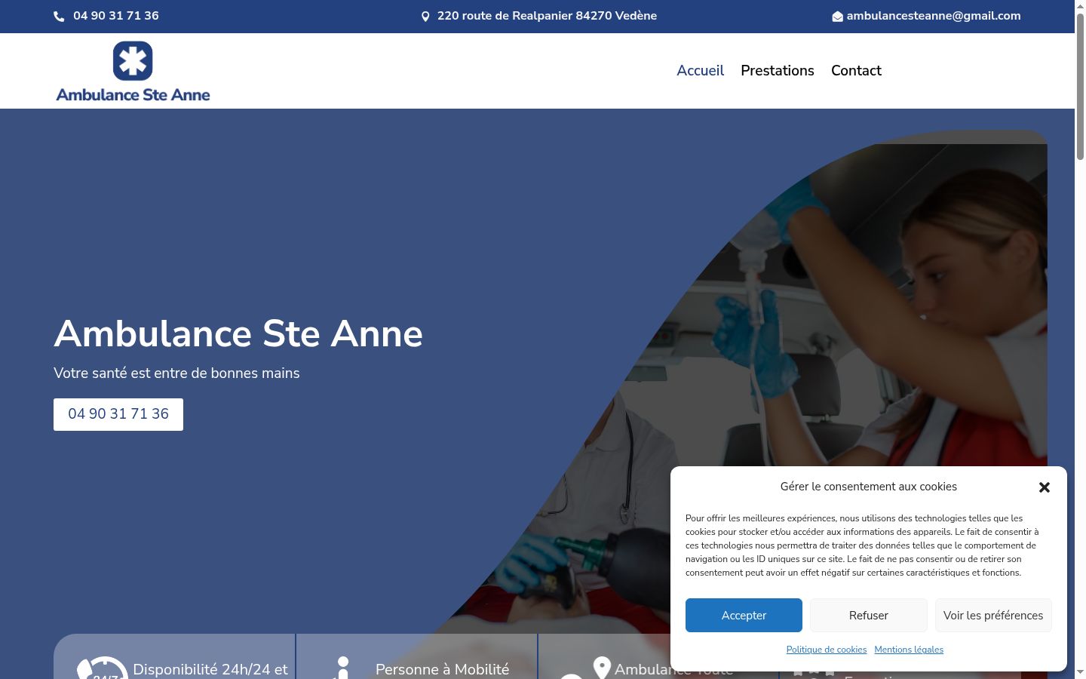
Task: Click the location pin icon beside the address
Action: (x=425, y=17)
